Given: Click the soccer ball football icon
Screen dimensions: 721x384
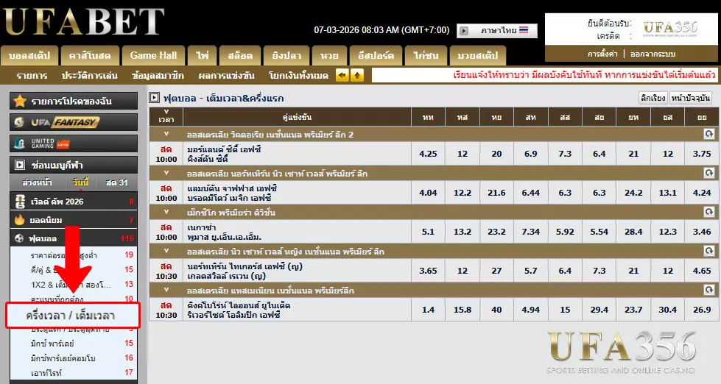Looking at the screenshot, I should pyautogui.click(x=20, y=239).
